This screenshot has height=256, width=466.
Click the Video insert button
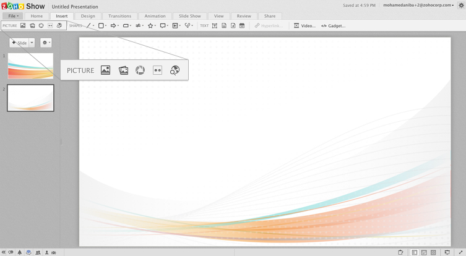[304, 26]
